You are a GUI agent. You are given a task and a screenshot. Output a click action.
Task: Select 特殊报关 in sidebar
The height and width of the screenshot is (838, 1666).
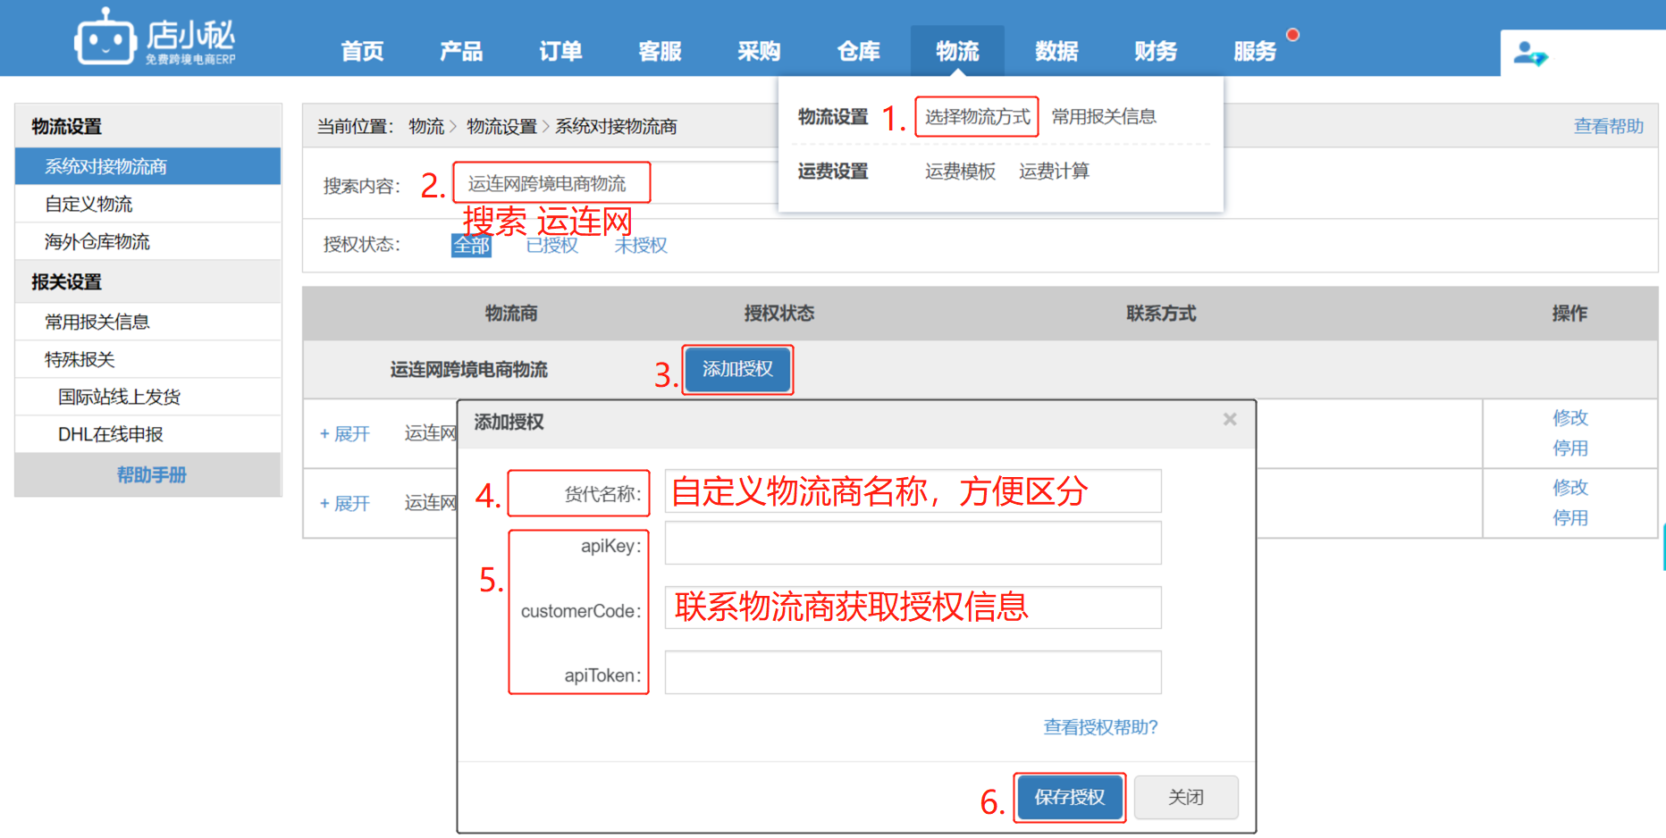pyautogui.click(x=148, y=359)
